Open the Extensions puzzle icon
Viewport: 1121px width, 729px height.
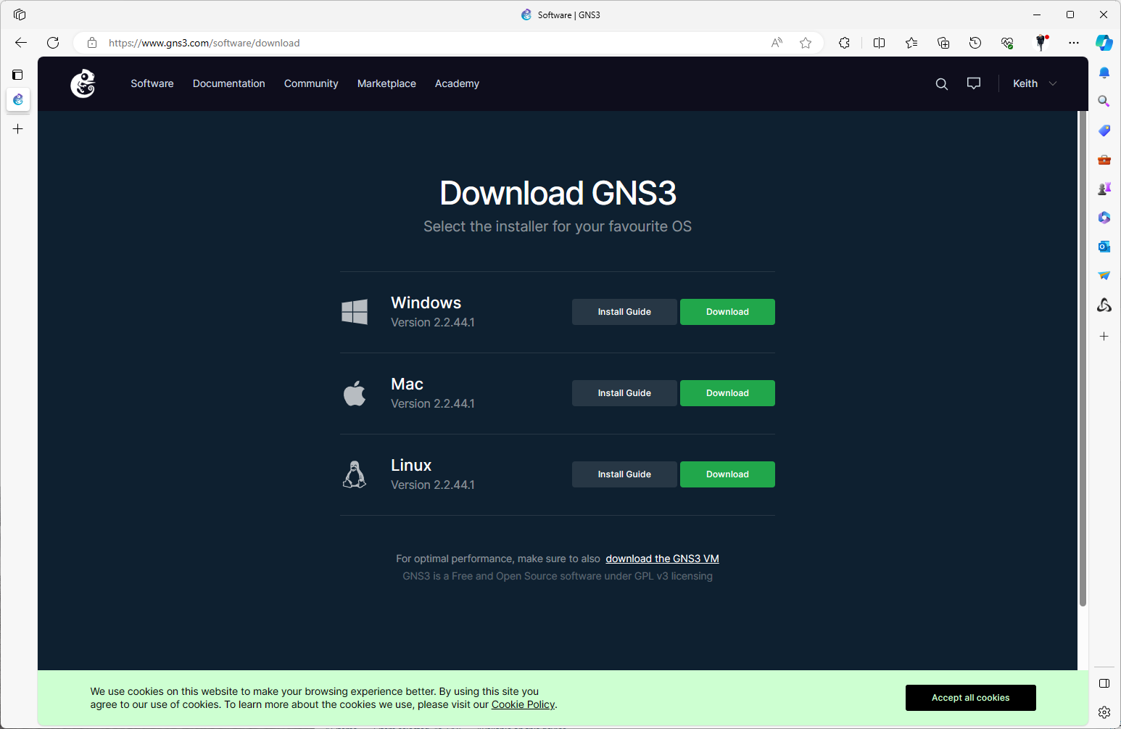point(844,43)
